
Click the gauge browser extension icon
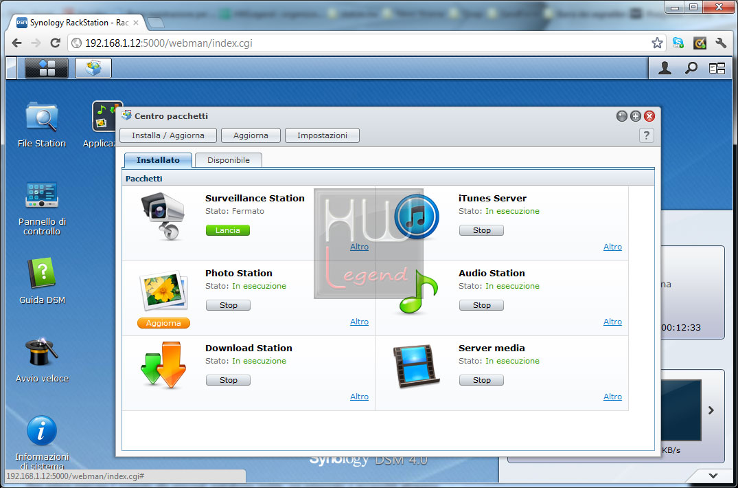700,43
